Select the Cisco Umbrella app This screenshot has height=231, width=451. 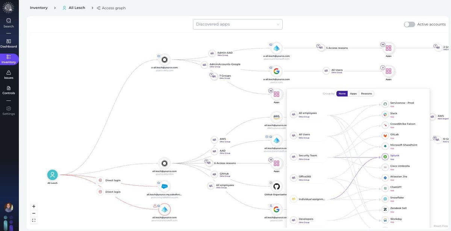tap(396, 167)
